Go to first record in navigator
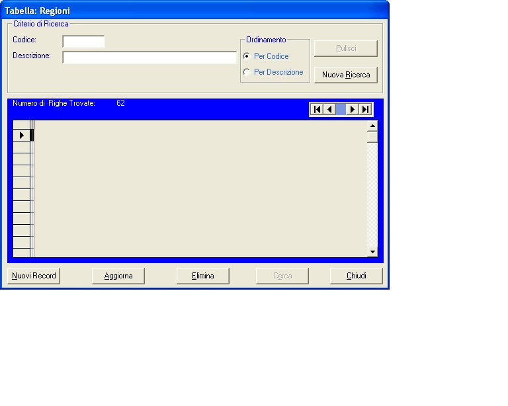Image resolution: width=508 pixels, height=406 pixels. coord(317,109)
